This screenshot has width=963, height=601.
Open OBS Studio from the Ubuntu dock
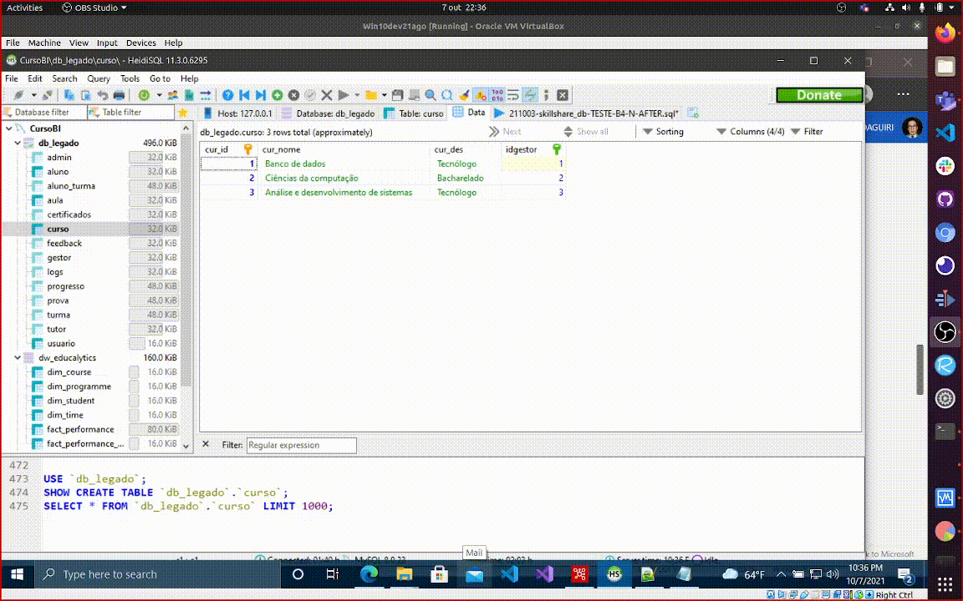(x=945, y=332)
